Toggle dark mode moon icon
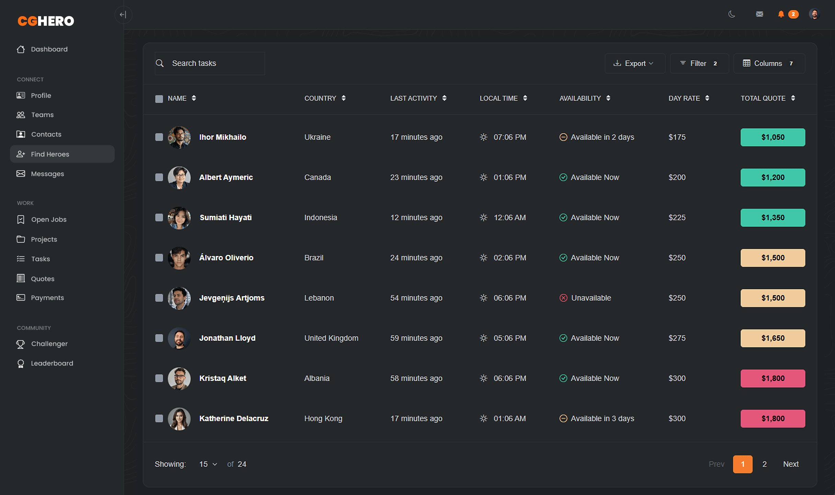835x495 pixels. [x=731, y=14]
